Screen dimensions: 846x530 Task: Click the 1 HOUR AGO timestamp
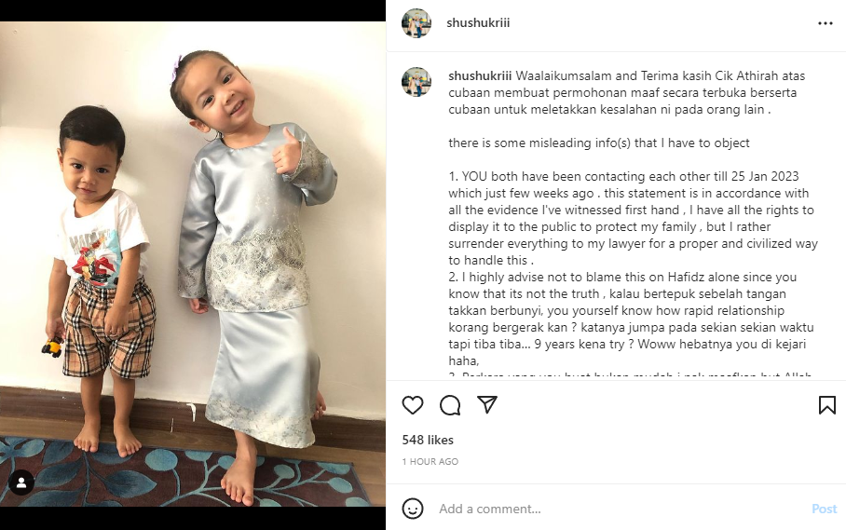(x=430, y=461)
